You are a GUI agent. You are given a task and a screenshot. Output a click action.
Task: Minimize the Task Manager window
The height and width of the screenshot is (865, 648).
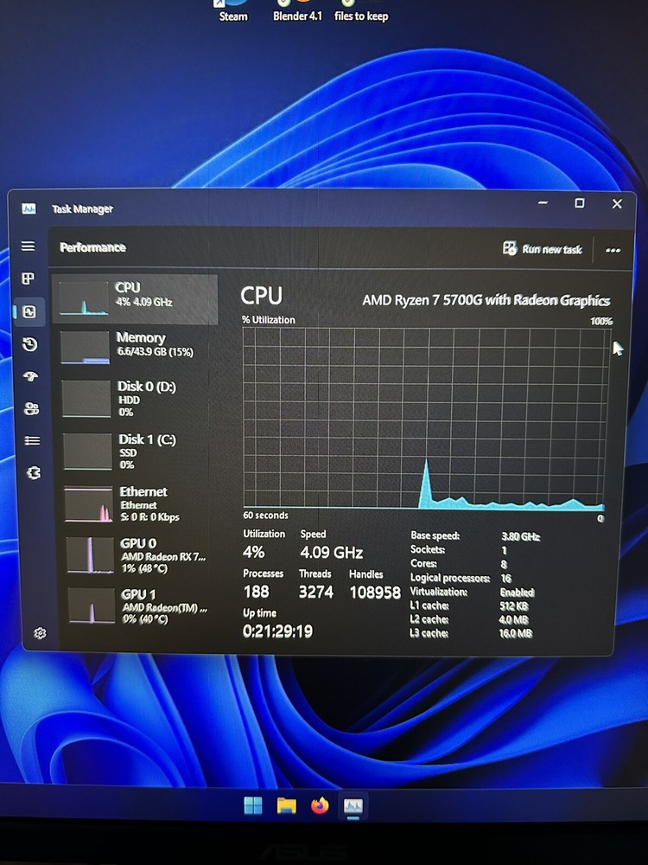click(543, 202)
